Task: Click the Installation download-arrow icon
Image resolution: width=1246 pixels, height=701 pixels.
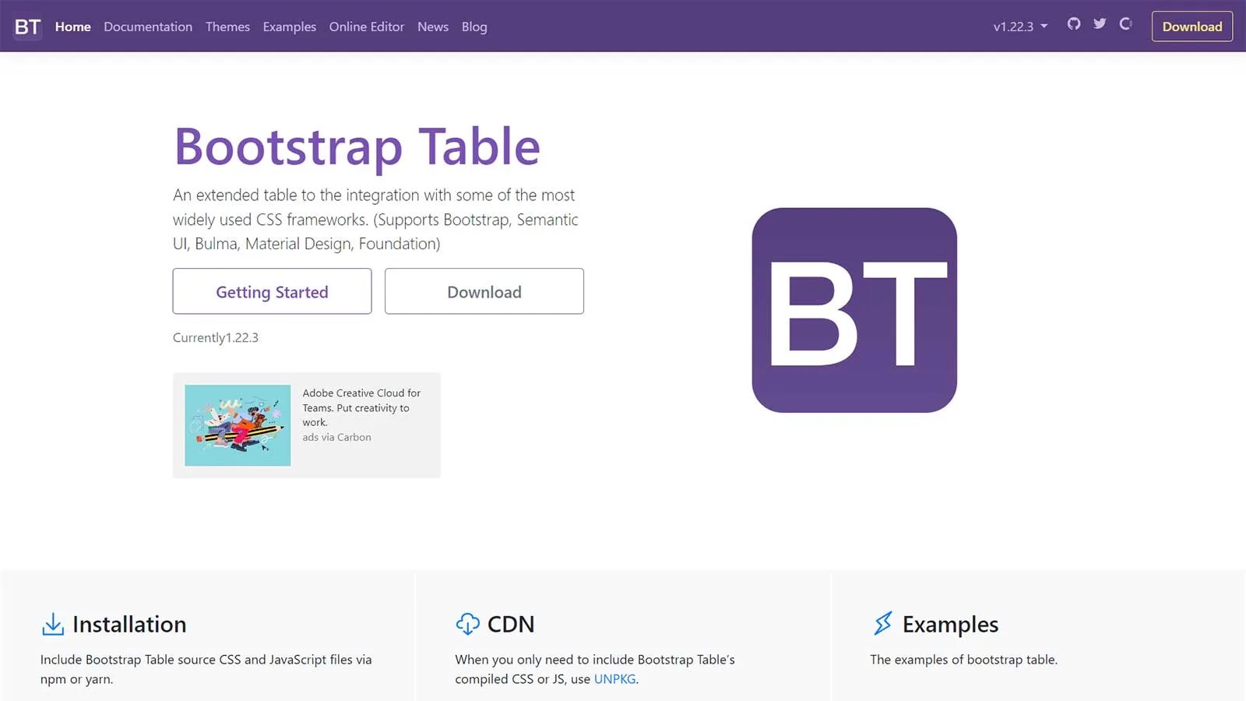Action: pos(52,624)
